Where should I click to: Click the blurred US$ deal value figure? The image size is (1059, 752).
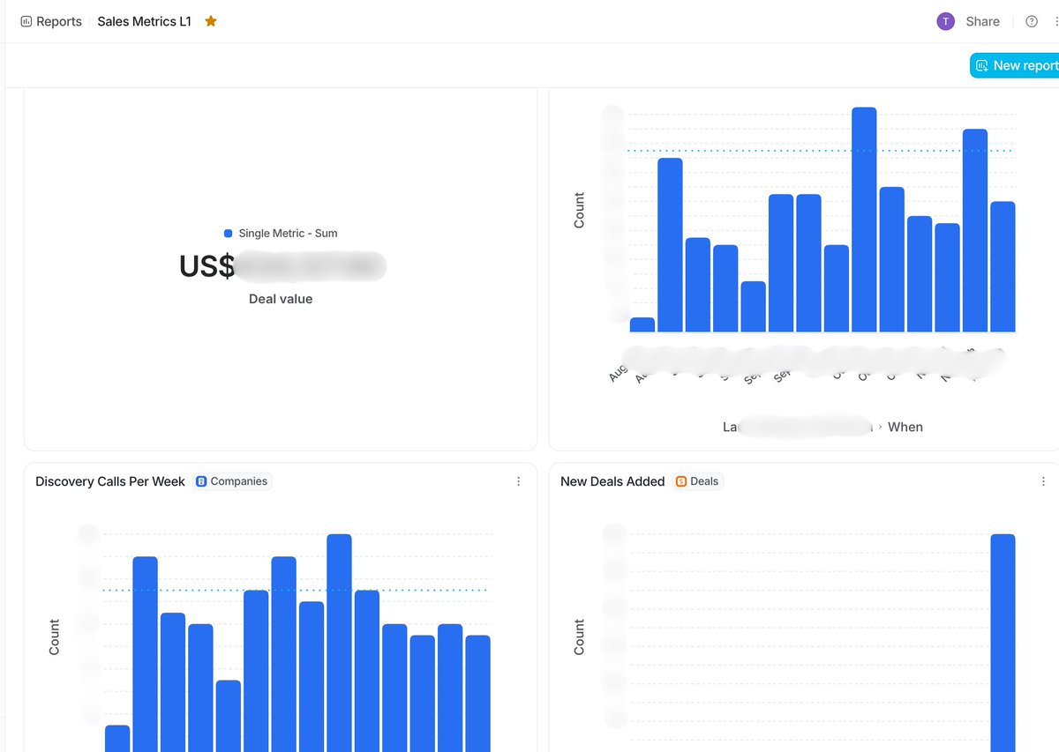click(282, 266)
